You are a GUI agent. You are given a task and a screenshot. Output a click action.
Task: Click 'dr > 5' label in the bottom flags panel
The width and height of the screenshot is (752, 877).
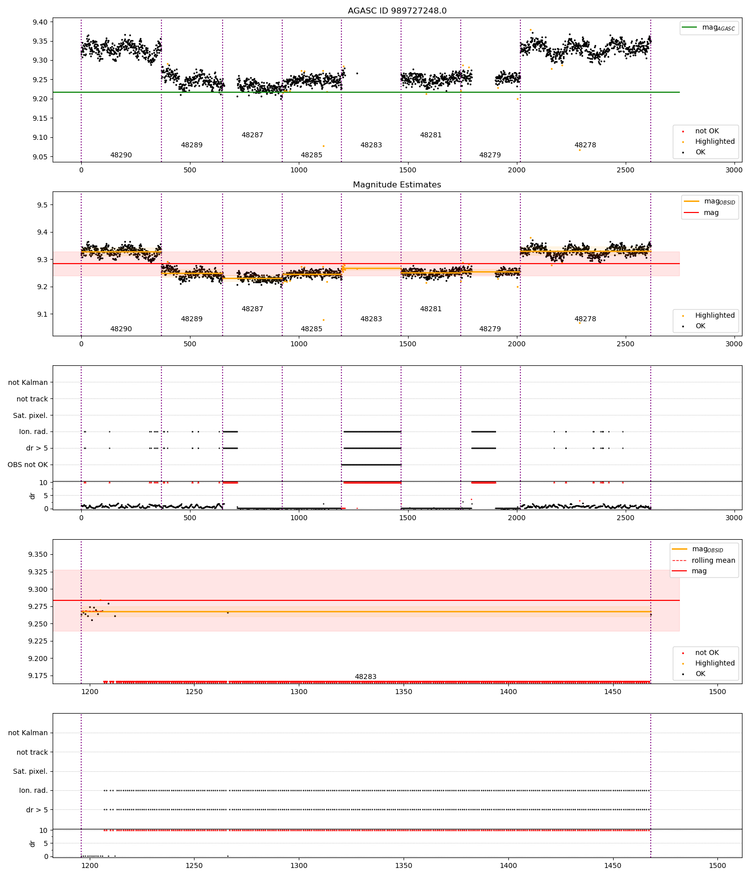pos(37,810)
